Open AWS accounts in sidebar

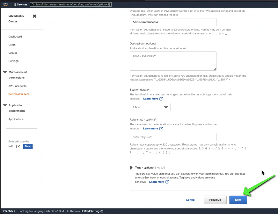tap(17, 86)
